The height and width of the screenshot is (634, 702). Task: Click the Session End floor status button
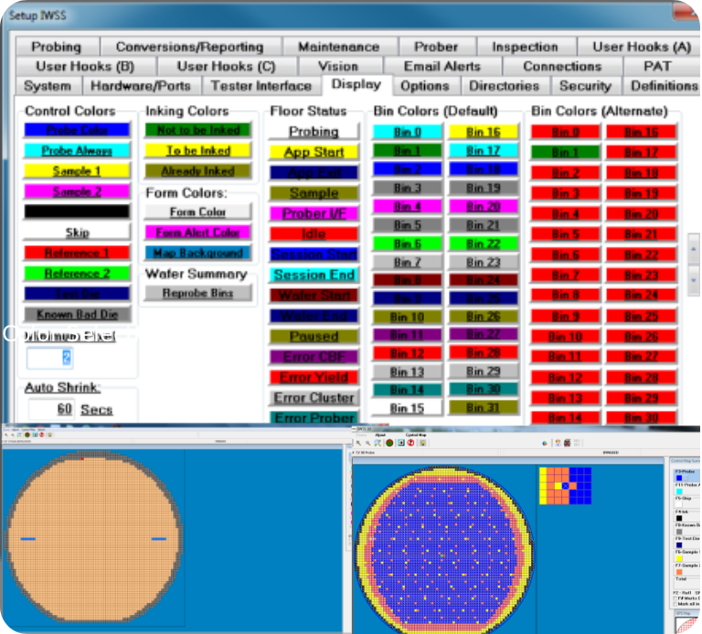[314, 274]
